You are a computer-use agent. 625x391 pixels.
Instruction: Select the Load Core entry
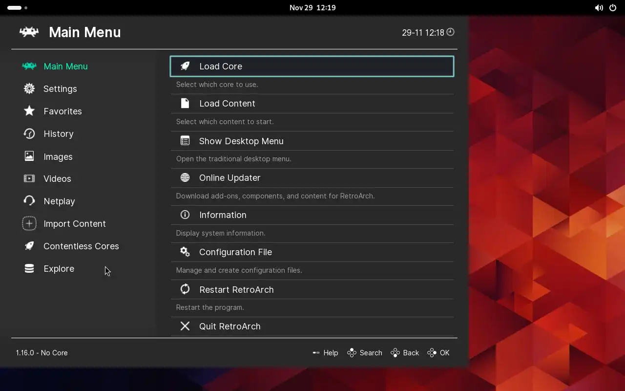point(312,66)
